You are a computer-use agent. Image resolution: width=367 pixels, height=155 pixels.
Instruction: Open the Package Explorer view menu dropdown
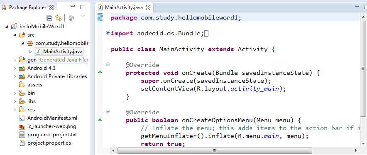[83, 16]
